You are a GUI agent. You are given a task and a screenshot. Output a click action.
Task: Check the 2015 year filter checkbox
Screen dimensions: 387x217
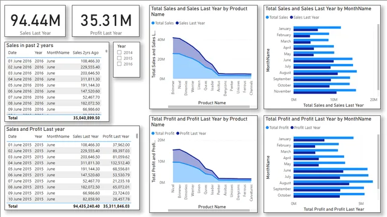coord(120,58)
